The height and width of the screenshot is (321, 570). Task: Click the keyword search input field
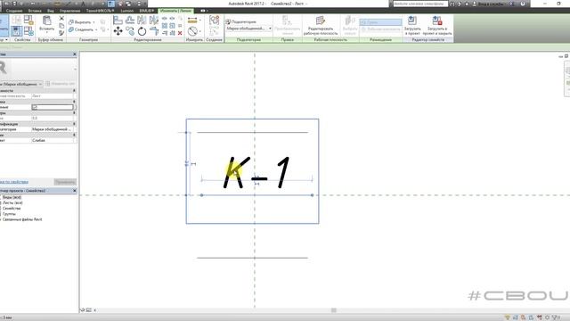point(420,4)
